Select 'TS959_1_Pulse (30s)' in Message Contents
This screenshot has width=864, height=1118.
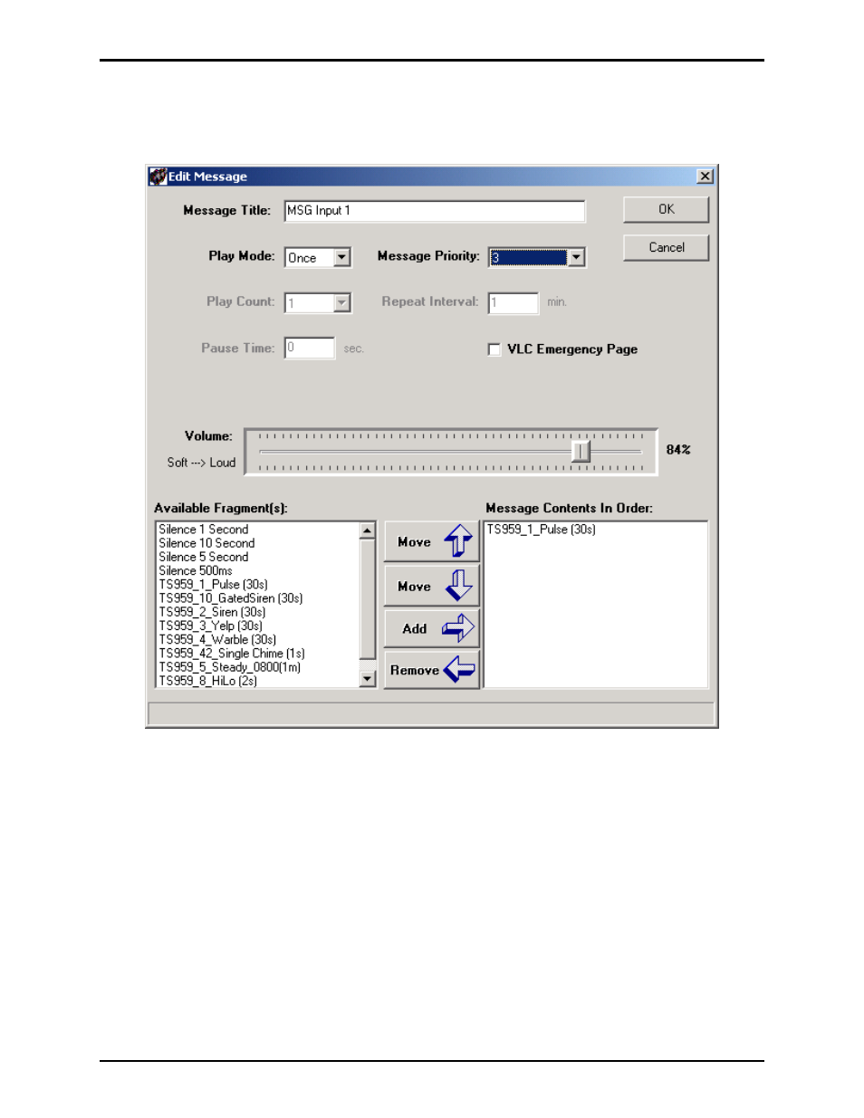[x=542, y=530]
